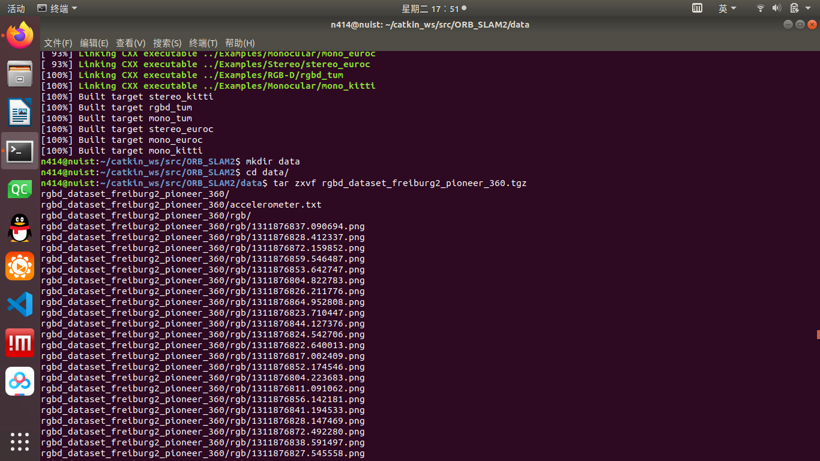
Task: Click the 1311876804.822783.png file line
Action: click(203, 280)
